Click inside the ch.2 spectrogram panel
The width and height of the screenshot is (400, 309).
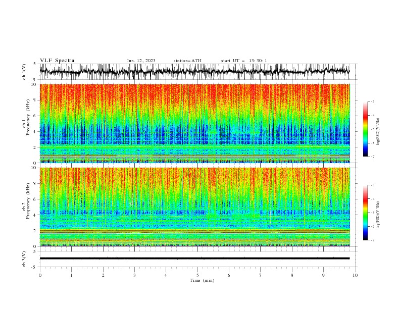point(195,207)
